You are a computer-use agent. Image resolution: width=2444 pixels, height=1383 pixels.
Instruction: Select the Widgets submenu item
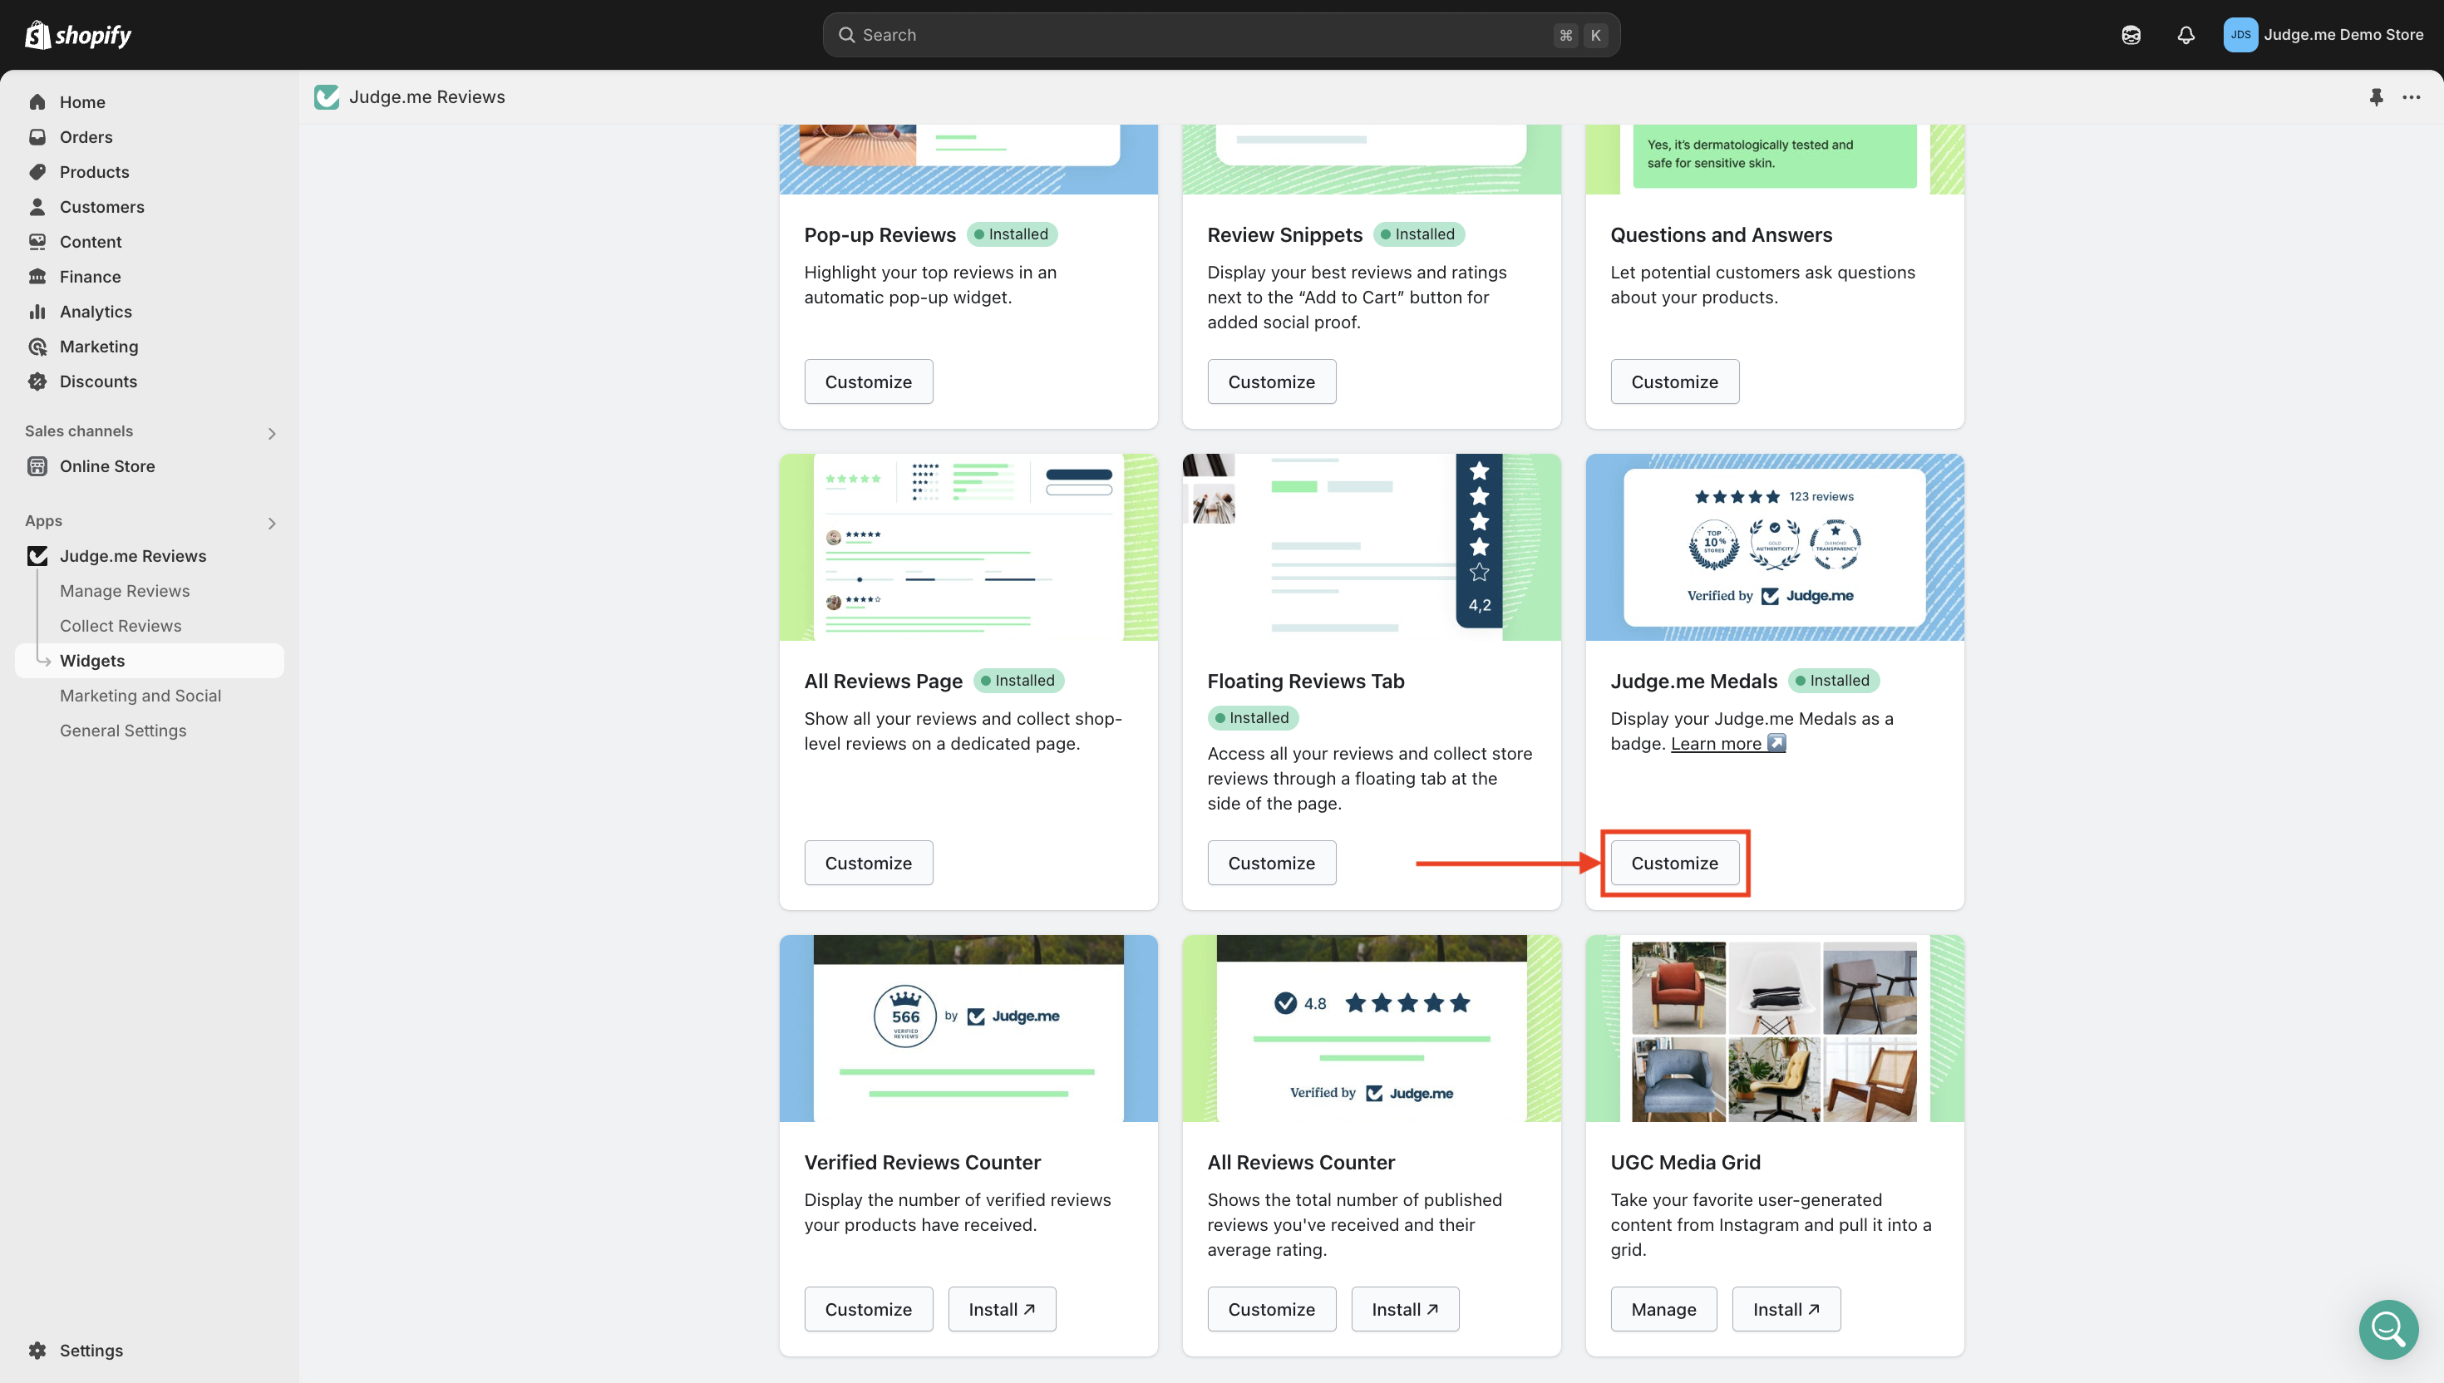click(x=149, y=661)
